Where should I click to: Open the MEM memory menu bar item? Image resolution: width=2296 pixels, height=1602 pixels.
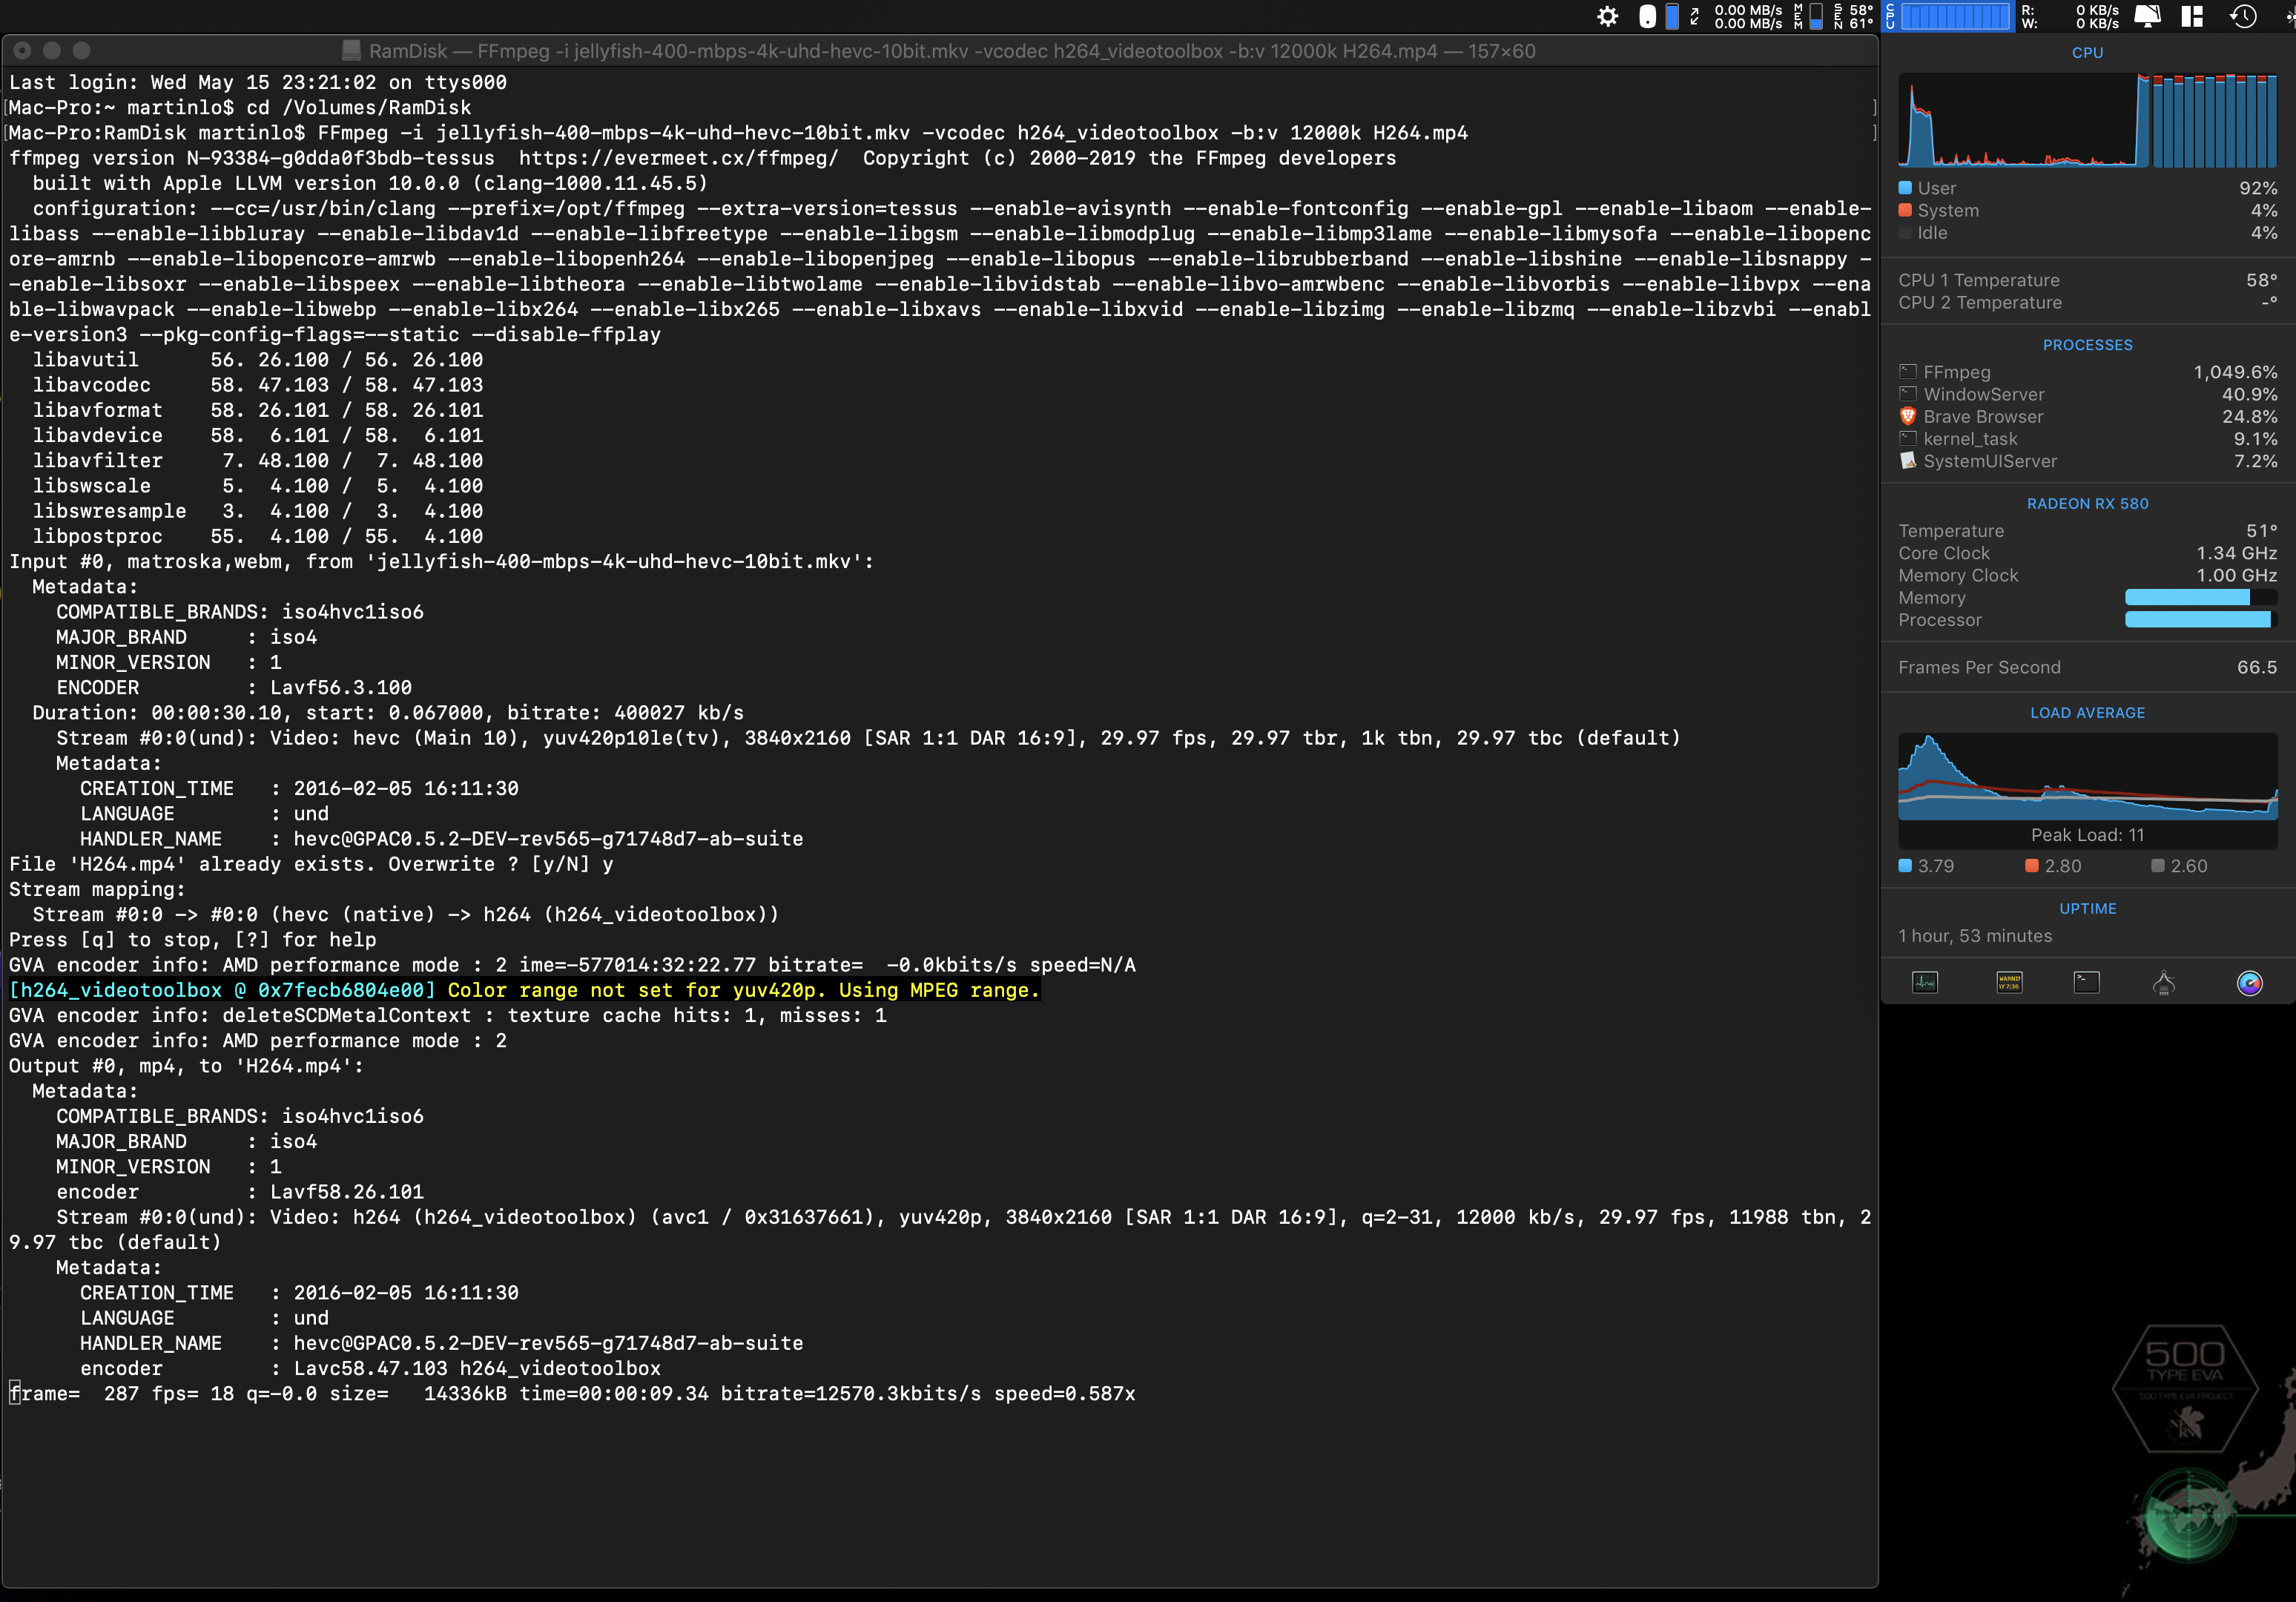(1807, 16)
